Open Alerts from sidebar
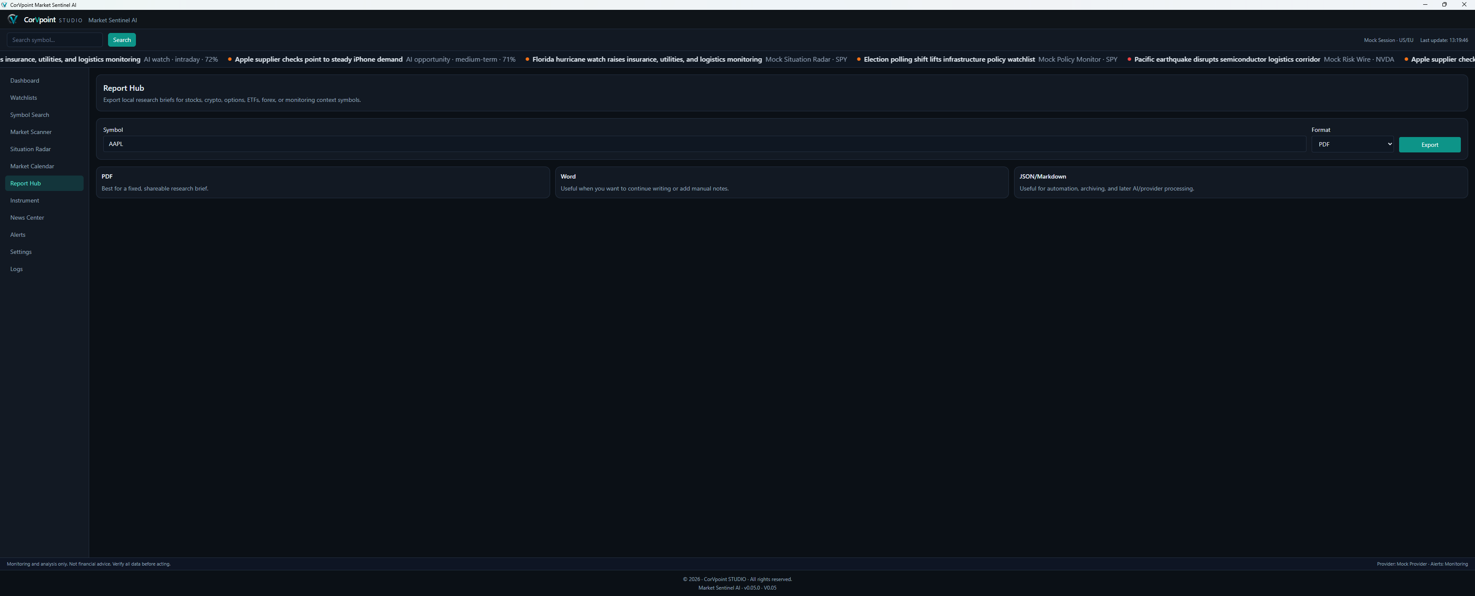Viewport: 1475px width, 596px height. pyautogui.click(x=44, y=235)
